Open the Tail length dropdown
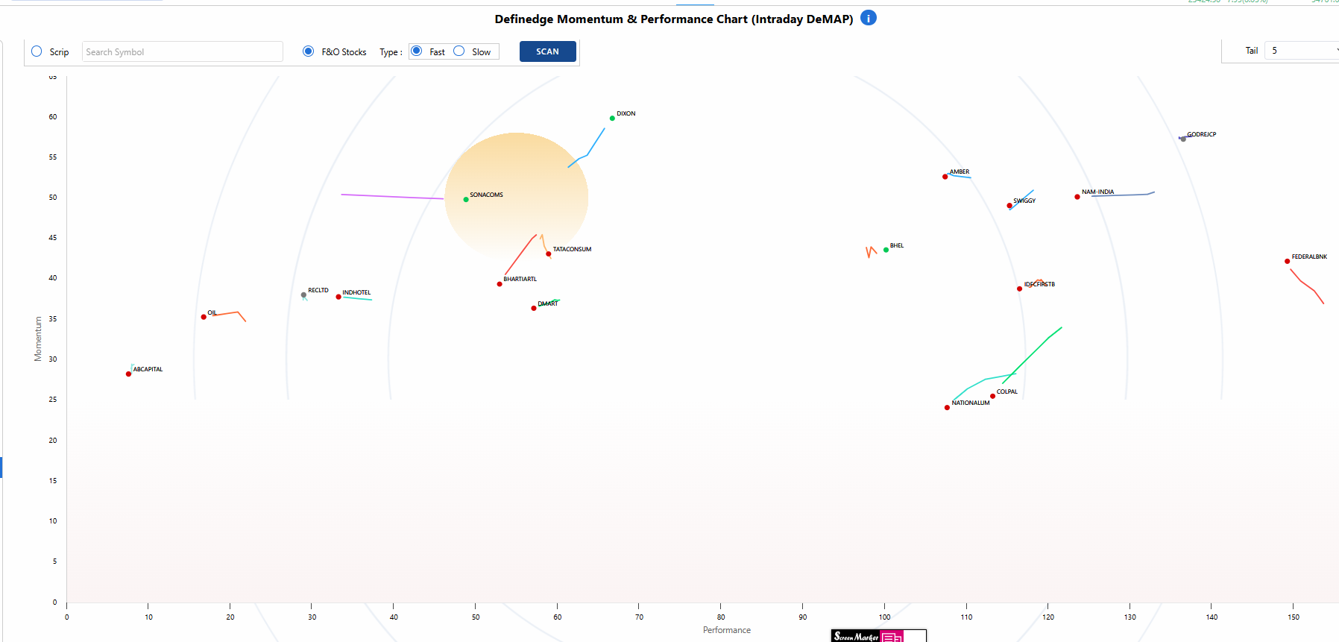 (x=1302, y=51)
